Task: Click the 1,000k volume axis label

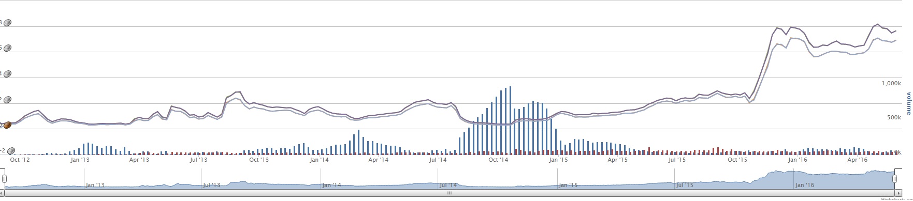Action: tap(892, 83)
